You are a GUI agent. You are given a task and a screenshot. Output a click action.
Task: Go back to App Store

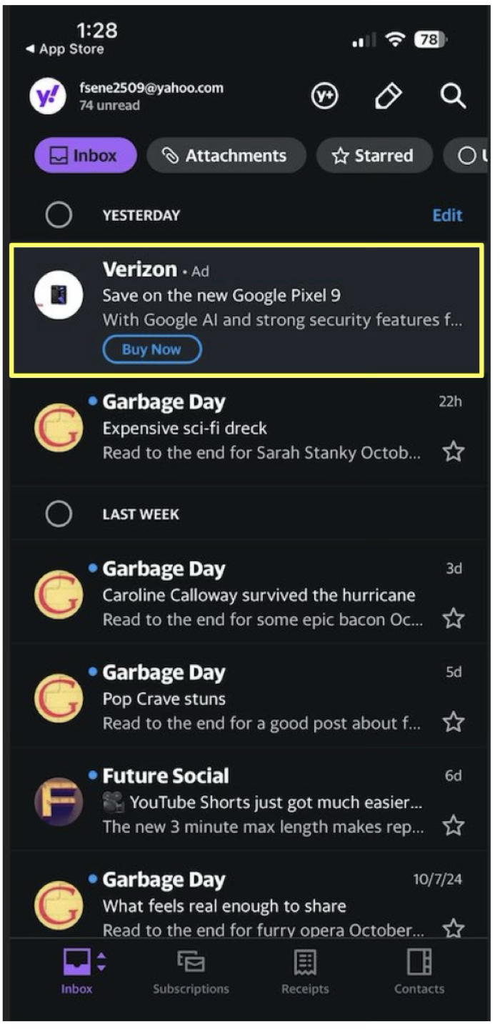click(64, 49)
